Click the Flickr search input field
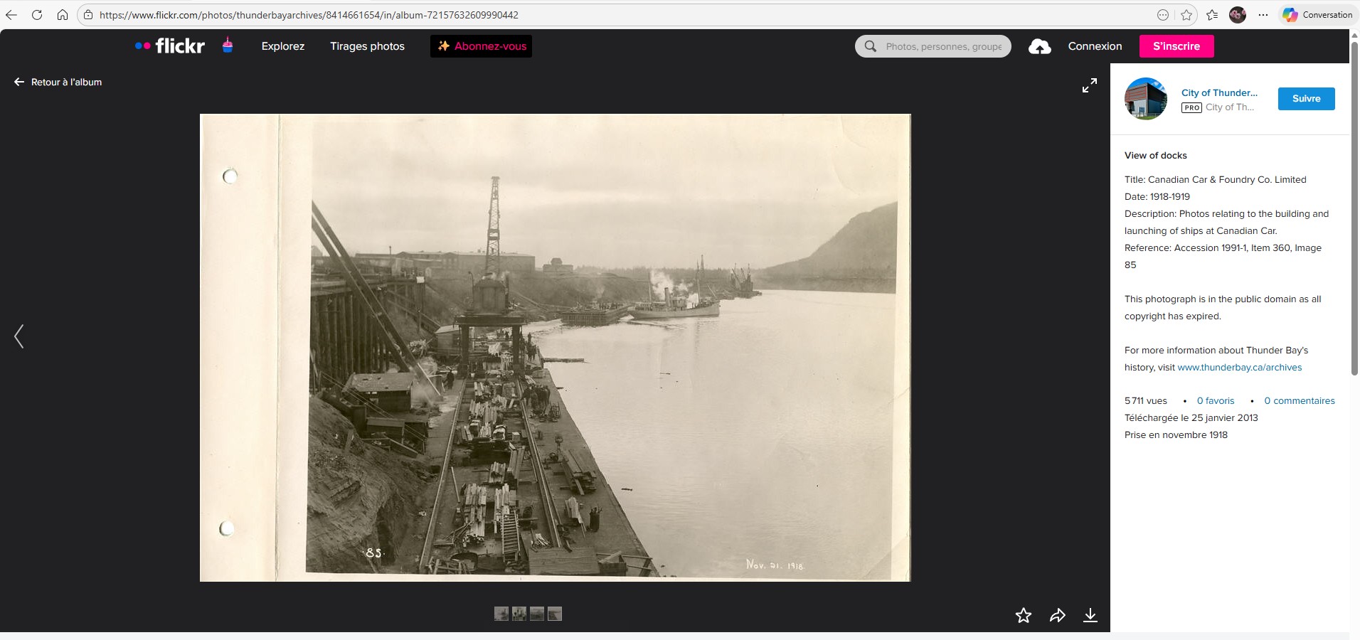Viewport: 1360px width, 640px height. [942, 46]
